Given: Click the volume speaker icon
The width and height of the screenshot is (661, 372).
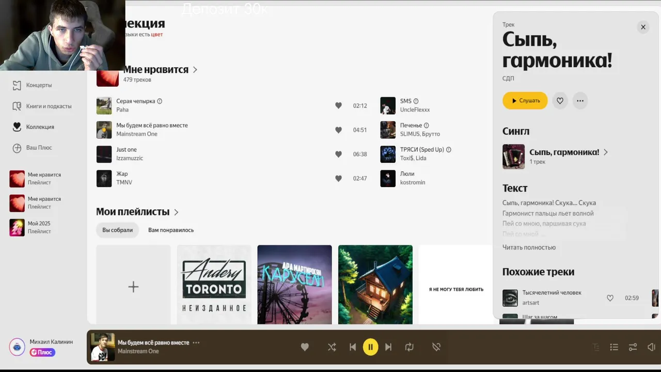Looking at the screenshot, I should click(x=652, y=347).
